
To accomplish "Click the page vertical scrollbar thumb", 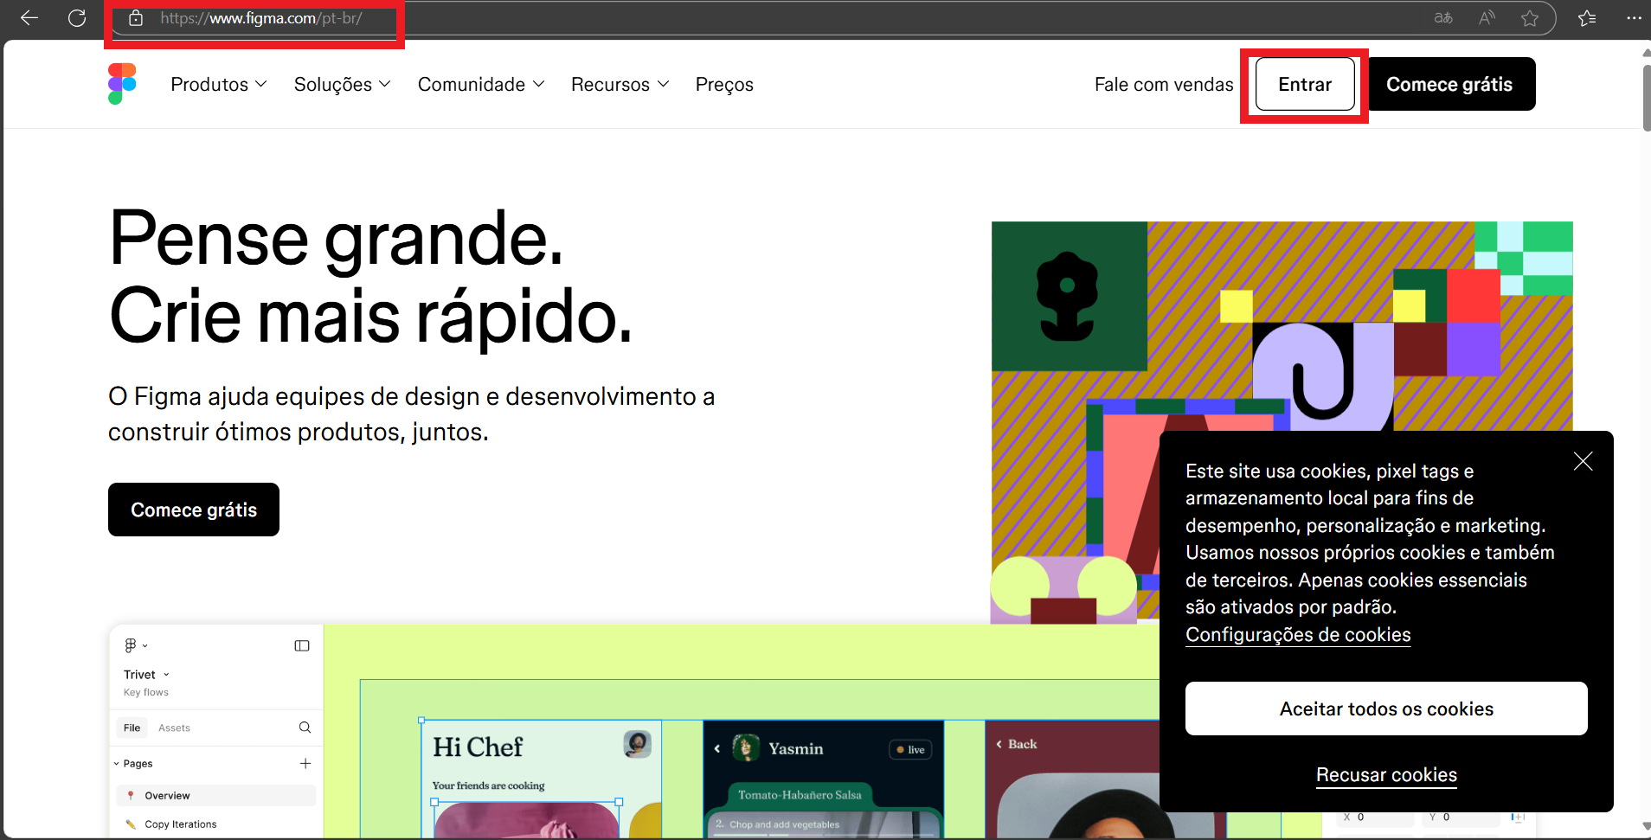I will click(1646, 98).
